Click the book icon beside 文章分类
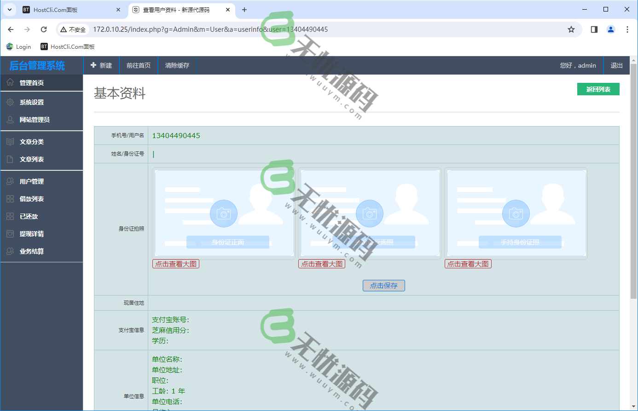638x411 pixels. tap(10, 142)
